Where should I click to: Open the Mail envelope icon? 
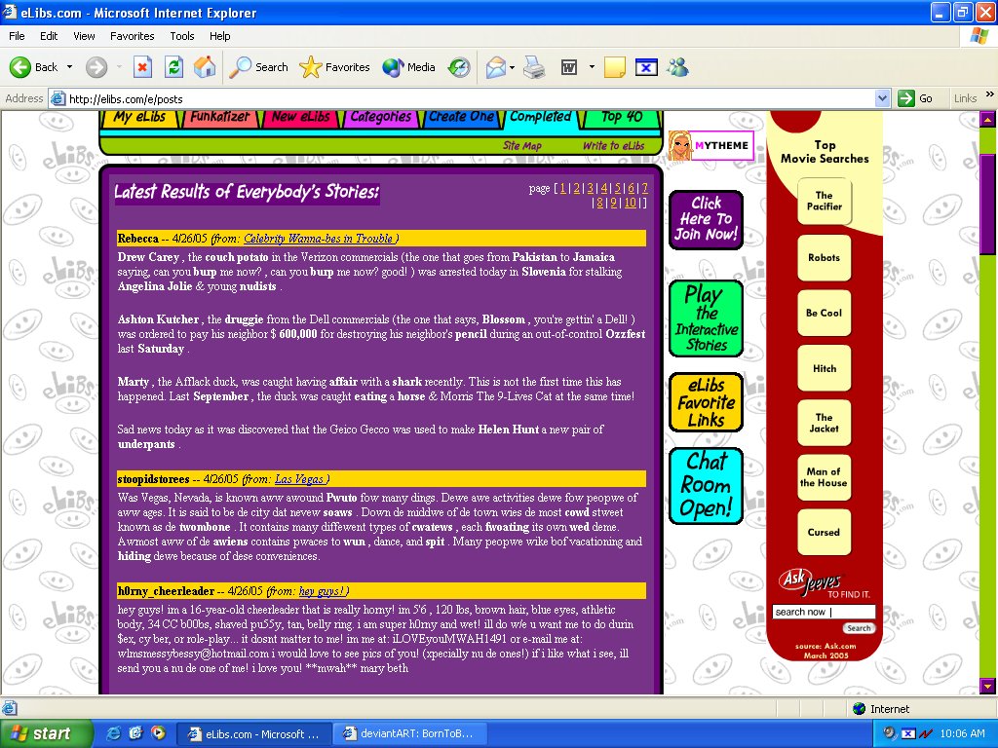(496, 67)
